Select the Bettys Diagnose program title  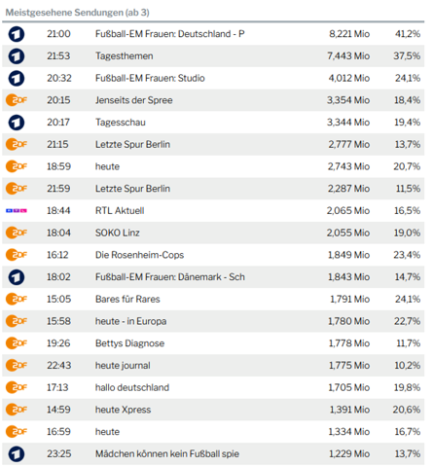tap(129, 343)
